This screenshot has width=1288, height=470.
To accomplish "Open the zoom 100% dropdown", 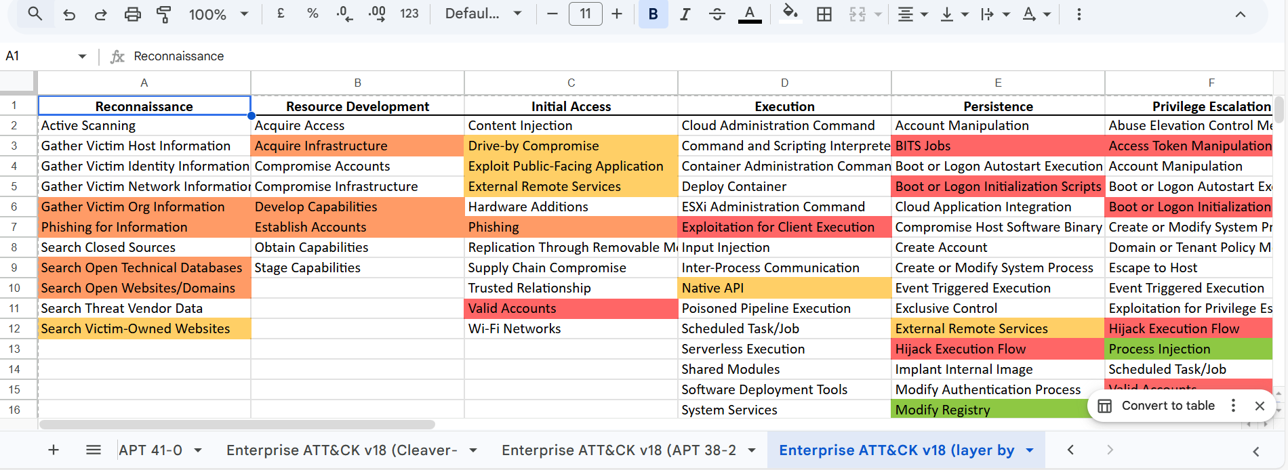I will click(x=218, y=14).
